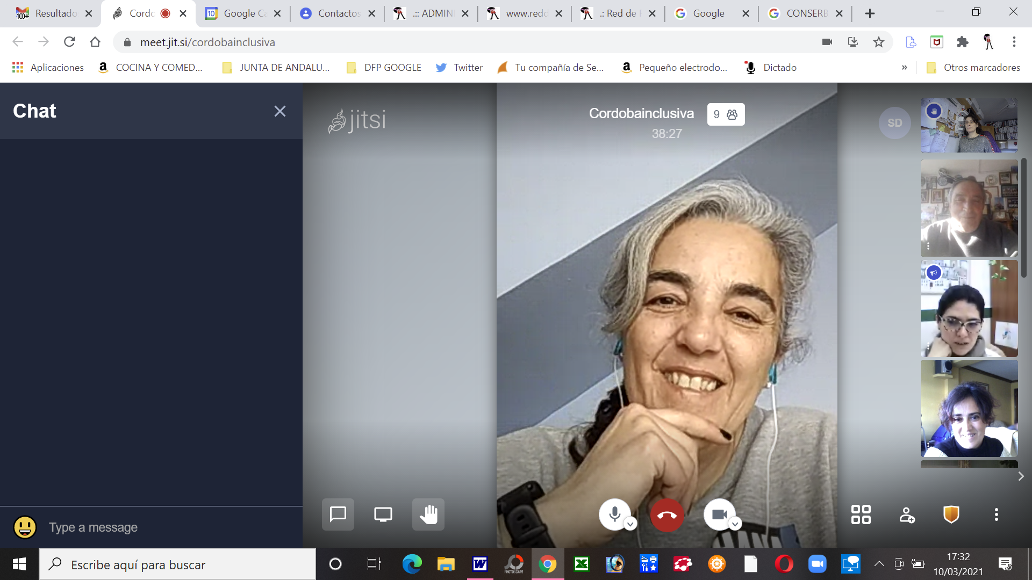Hang up the call
Screen dimensions: 1032x580
(x=667, y=514)
